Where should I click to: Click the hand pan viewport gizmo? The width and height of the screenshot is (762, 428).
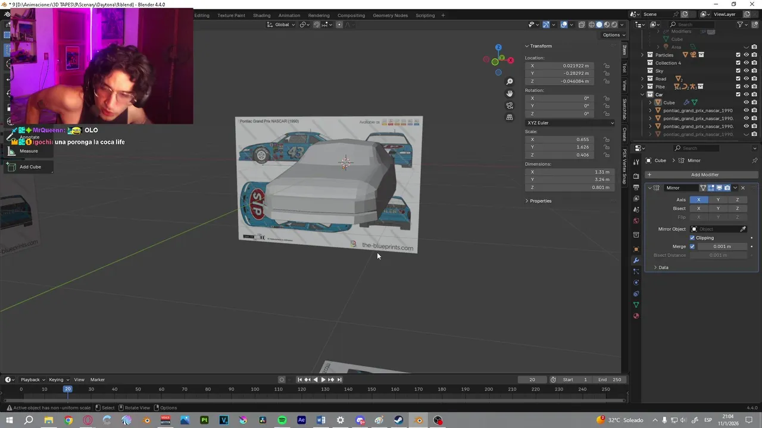click(510, 93)
